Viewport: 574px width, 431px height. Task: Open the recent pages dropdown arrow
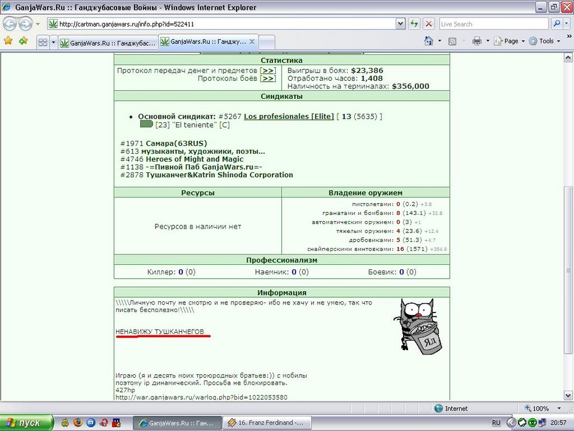click(38, 24)
